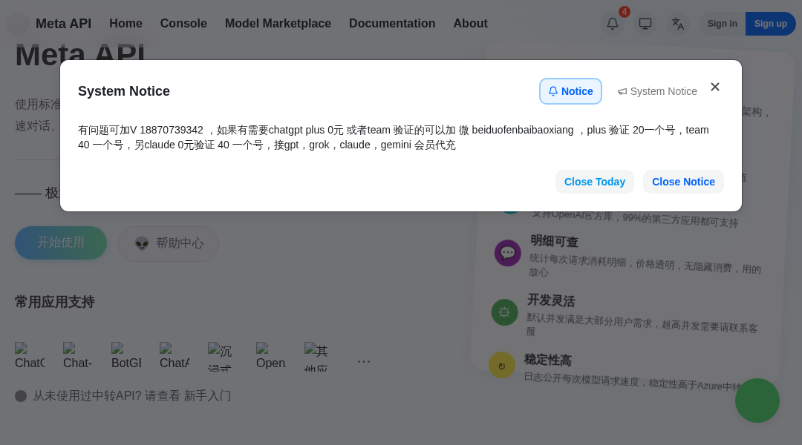Open the Model Marketplace page
802x445 pixels.
(278, 24)
